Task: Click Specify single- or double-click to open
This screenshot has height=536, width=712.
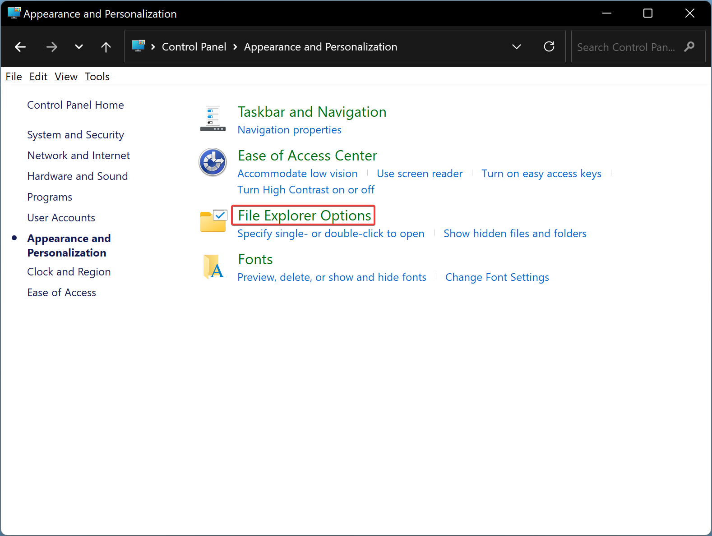Action: (331, 234)
